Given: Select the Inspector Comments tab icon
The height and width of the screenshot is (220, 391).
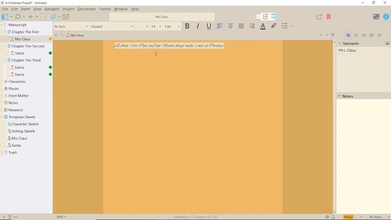Looking at the screenshot, I should coord(379,35).
